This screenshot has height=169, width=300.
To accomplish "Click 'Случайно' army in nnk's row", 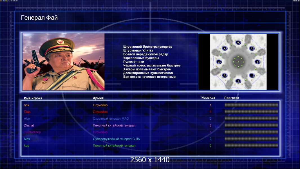I will (100, 105).
